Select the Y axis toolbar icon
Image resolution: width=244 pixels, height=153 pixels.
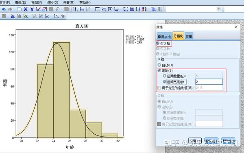point(32,9)
